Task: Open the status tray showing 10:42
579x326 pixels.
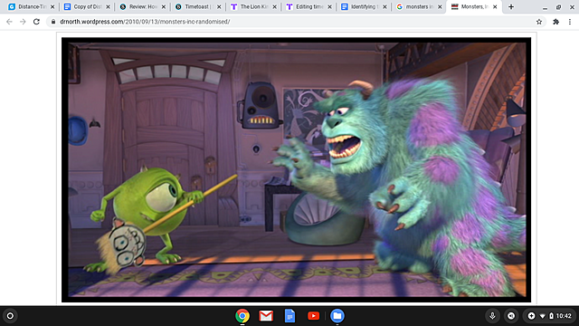Action: coord(549,316)
